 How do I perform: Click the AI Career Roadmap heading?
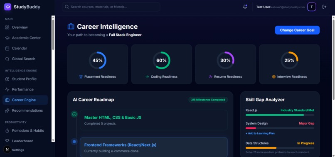pyautogui.click(x=94, y=100)
